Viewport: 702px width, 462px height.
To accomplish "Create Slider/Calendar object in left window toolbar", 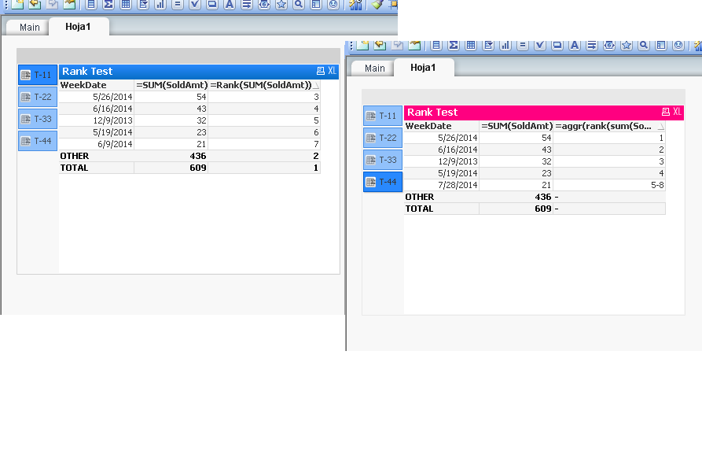I will pyautogui.click(x=264, y=5).
